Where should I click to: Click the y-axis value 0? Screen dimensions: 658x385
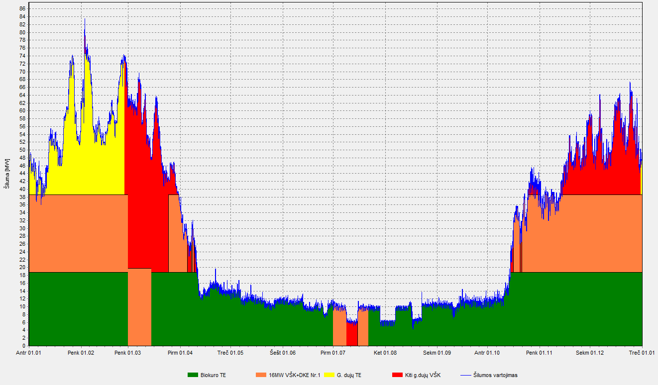[x=24, y=346]
